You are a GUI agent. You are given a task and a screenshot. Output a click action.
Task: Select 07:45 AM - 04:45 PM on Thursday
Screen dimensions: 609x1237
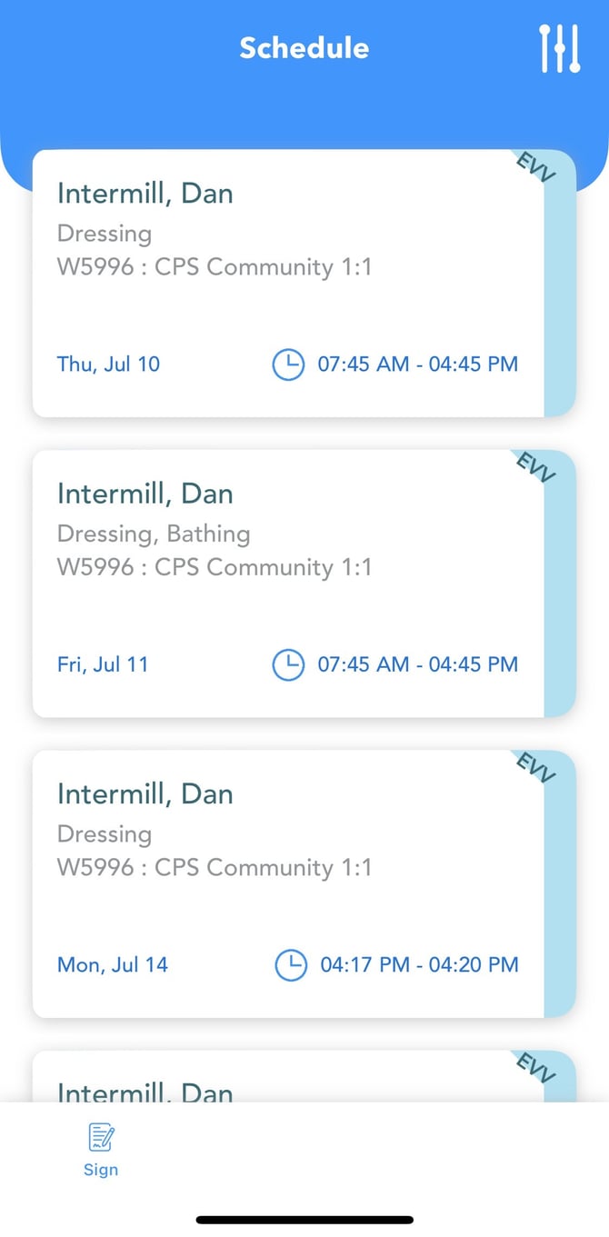[x=417, y=364]
